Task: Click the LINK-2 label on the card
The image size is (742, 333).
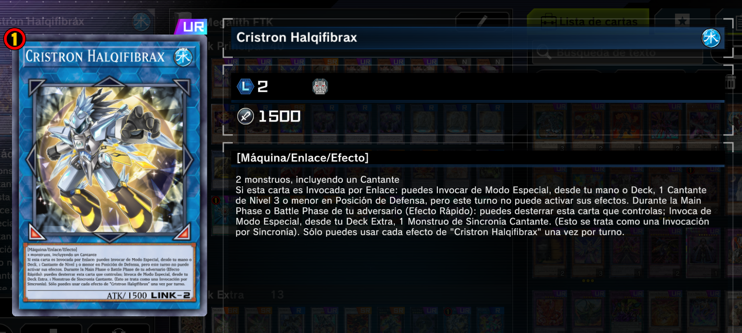Action: 170,296
